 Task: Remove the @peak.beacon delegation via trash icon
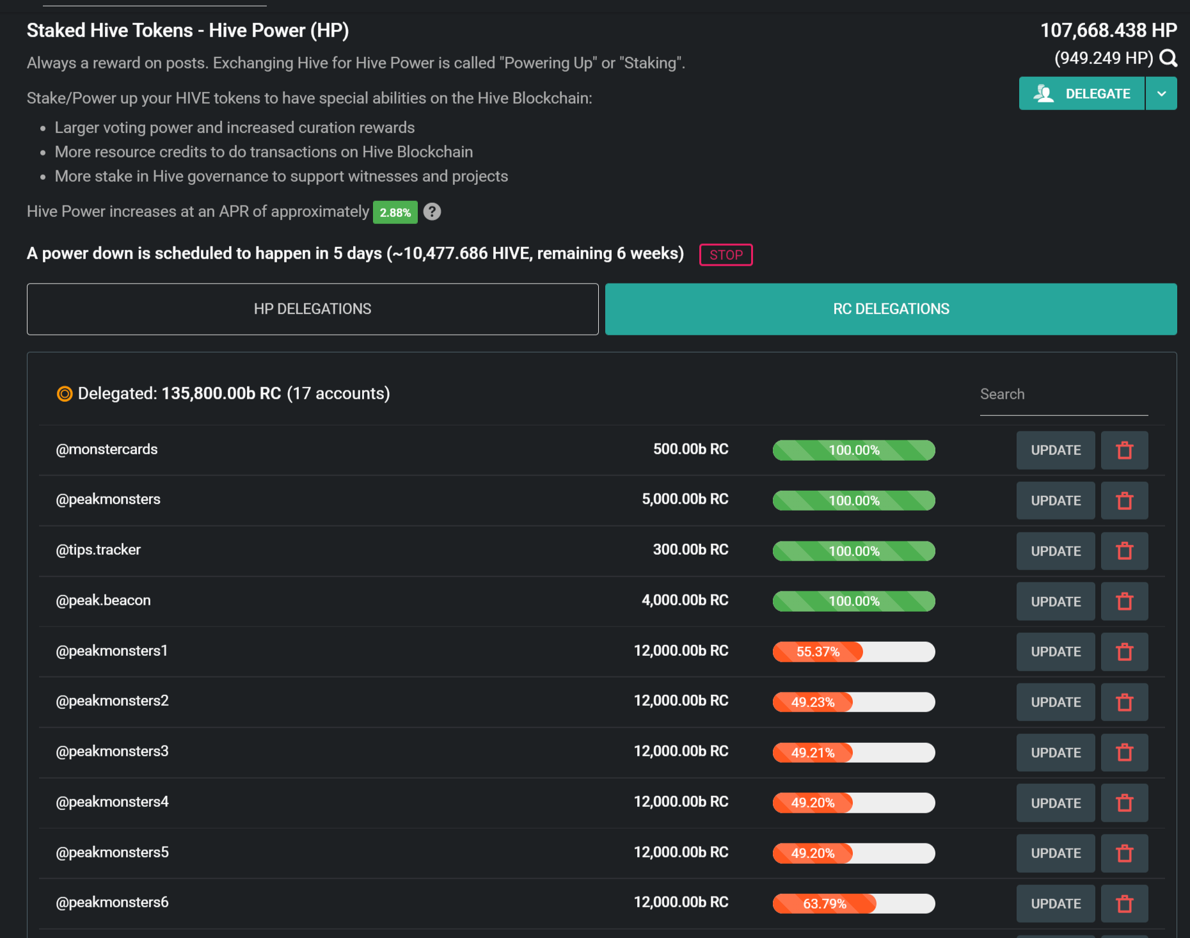(1124, 601)
